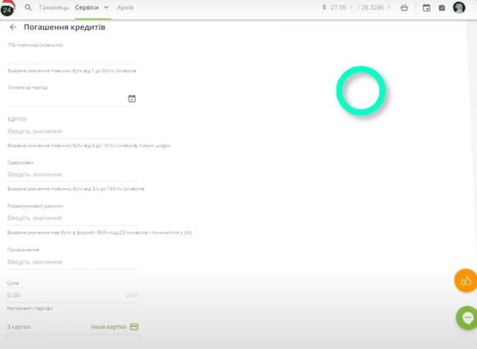The width and height of the screenshot is (477, 349).
Task: Click the clipboard icon in top bar
Action: coord(442,8)
